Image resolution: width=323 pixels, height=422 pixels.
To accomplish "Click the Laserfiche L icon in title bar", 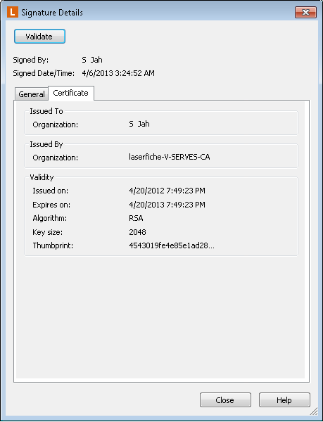I will tap(13, 12).
